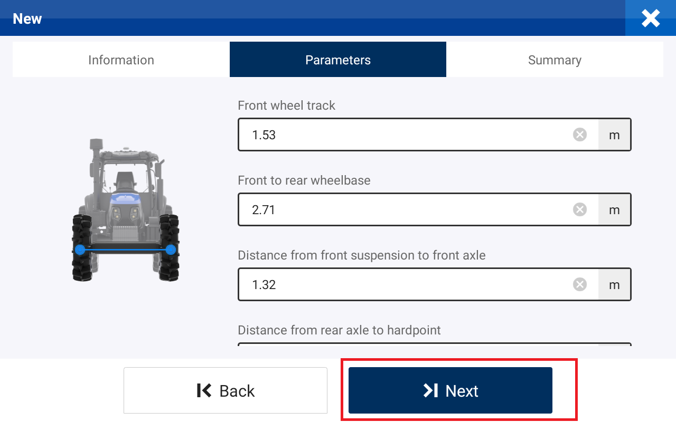Close the New dialog with X
The width and height of the screenshot is (676, 422).
point(651,18)
